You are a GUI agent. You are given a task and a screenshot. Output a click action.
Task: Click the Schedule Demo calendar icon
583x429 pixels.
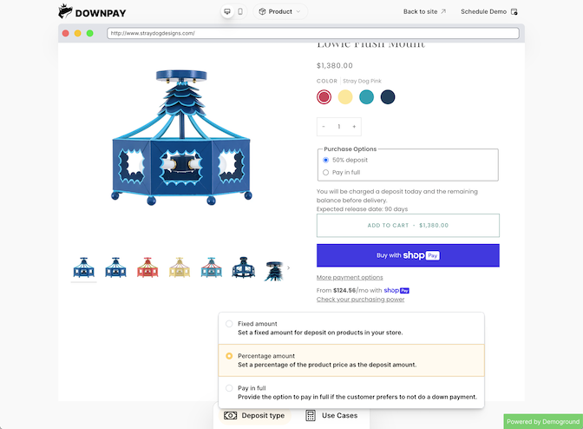(514, 11)
